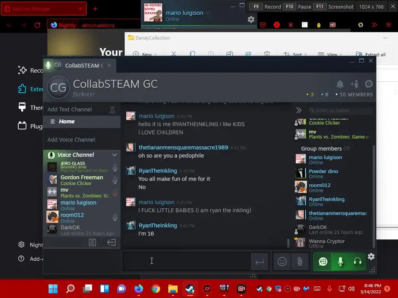Open CollabSTEAM GC group settings gear
Screen dimensions: 398x298
click(368, 84)
